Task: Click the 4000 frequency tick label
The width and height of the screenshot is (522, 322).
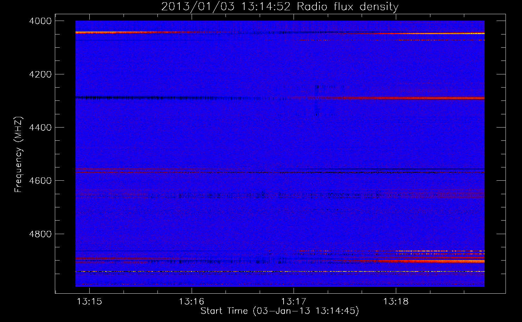Action: pos(40,21)
